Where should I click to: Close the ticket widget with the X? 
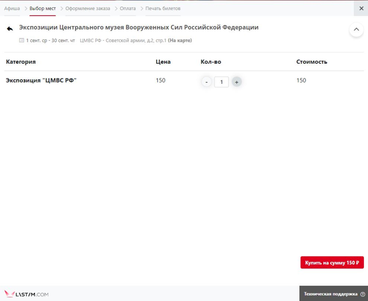coord(361,8)
